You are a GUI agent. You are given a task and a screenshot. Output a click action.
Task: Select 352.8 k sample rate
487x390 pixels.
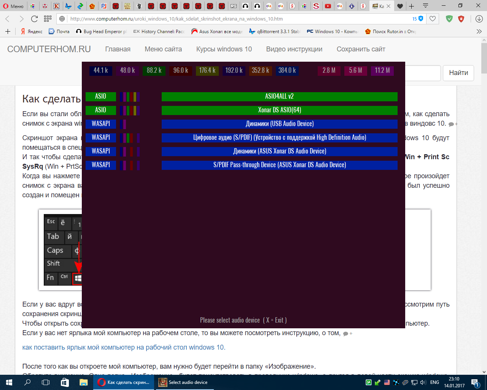tap(261, 70)
